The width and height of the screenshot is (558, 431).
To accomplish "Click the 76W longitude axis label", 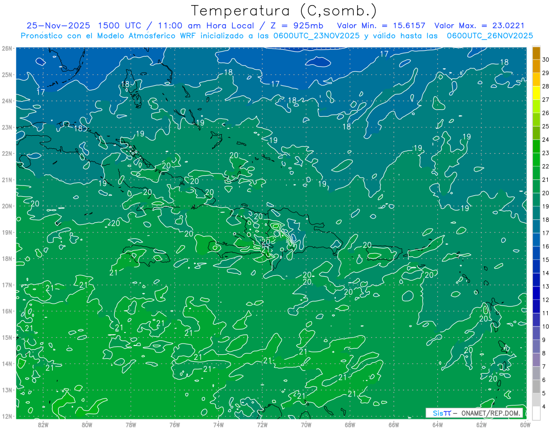I will 175,424.
